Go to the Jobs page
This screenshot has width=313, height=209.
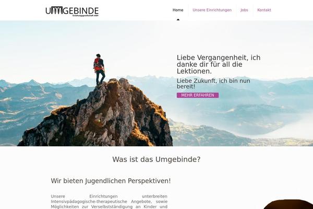(244, 10)
